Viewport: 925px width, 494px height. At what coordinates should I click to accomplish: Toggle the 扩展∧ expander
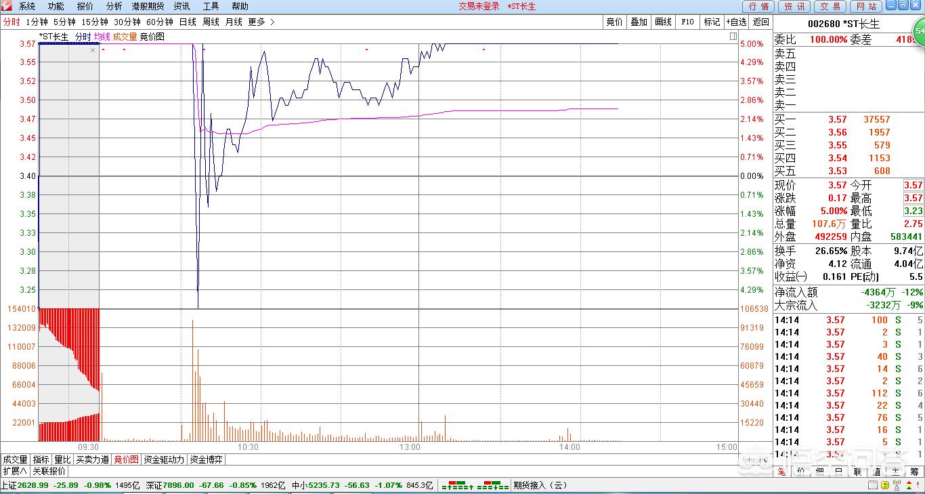(x=15, y=471)
